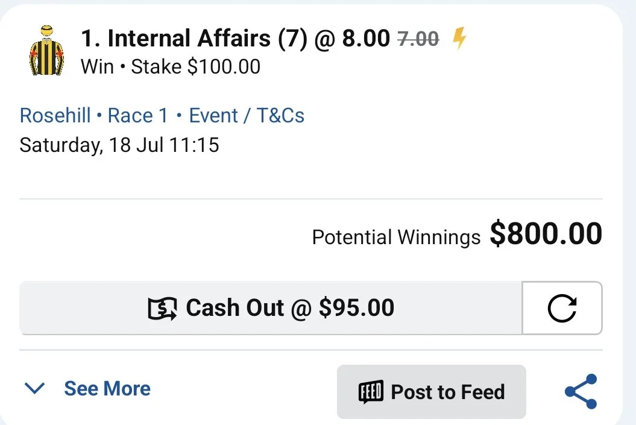
Task: Click the cash out banknote icon
Action: coord(162,309)
